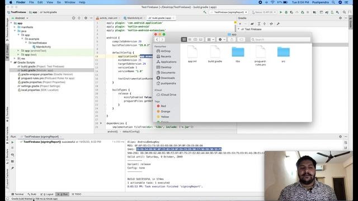Open Finder action gear dropdown

click(222, 40)
